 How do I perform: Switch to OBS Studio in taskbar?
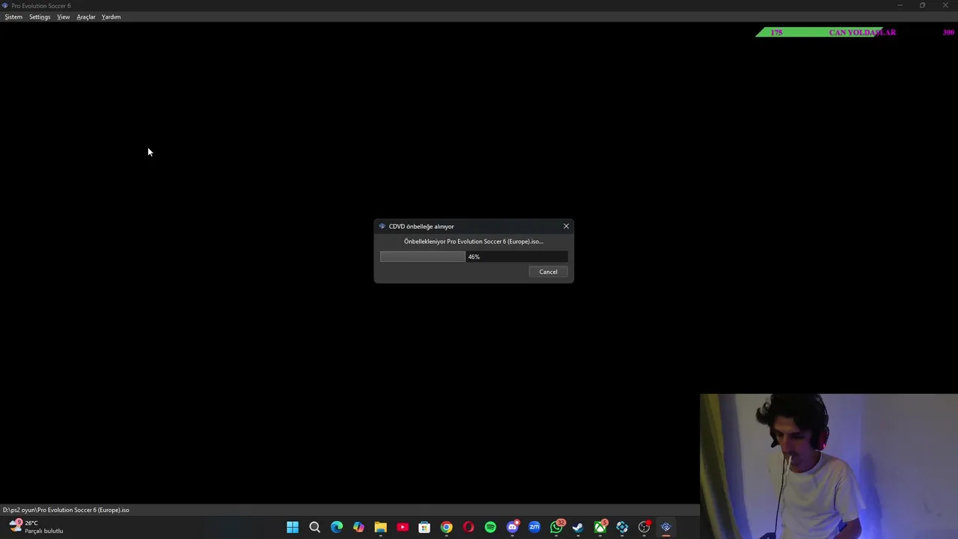644,527
